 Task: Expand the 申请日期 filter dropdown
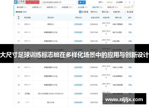pyautogui.click(x=117, y=12)
